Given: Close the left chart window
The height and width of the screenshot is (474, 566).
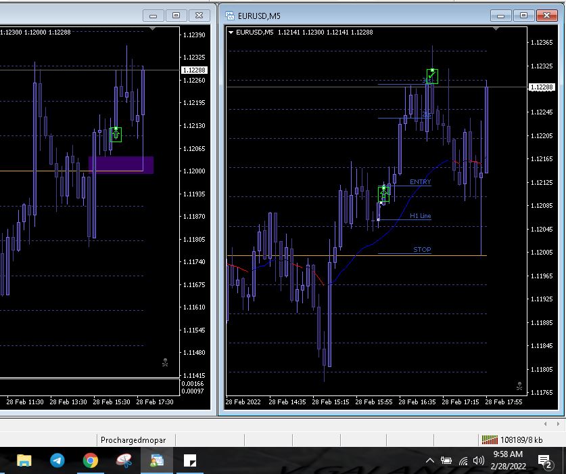Looking at the screenshot, I should pos(199,16).
